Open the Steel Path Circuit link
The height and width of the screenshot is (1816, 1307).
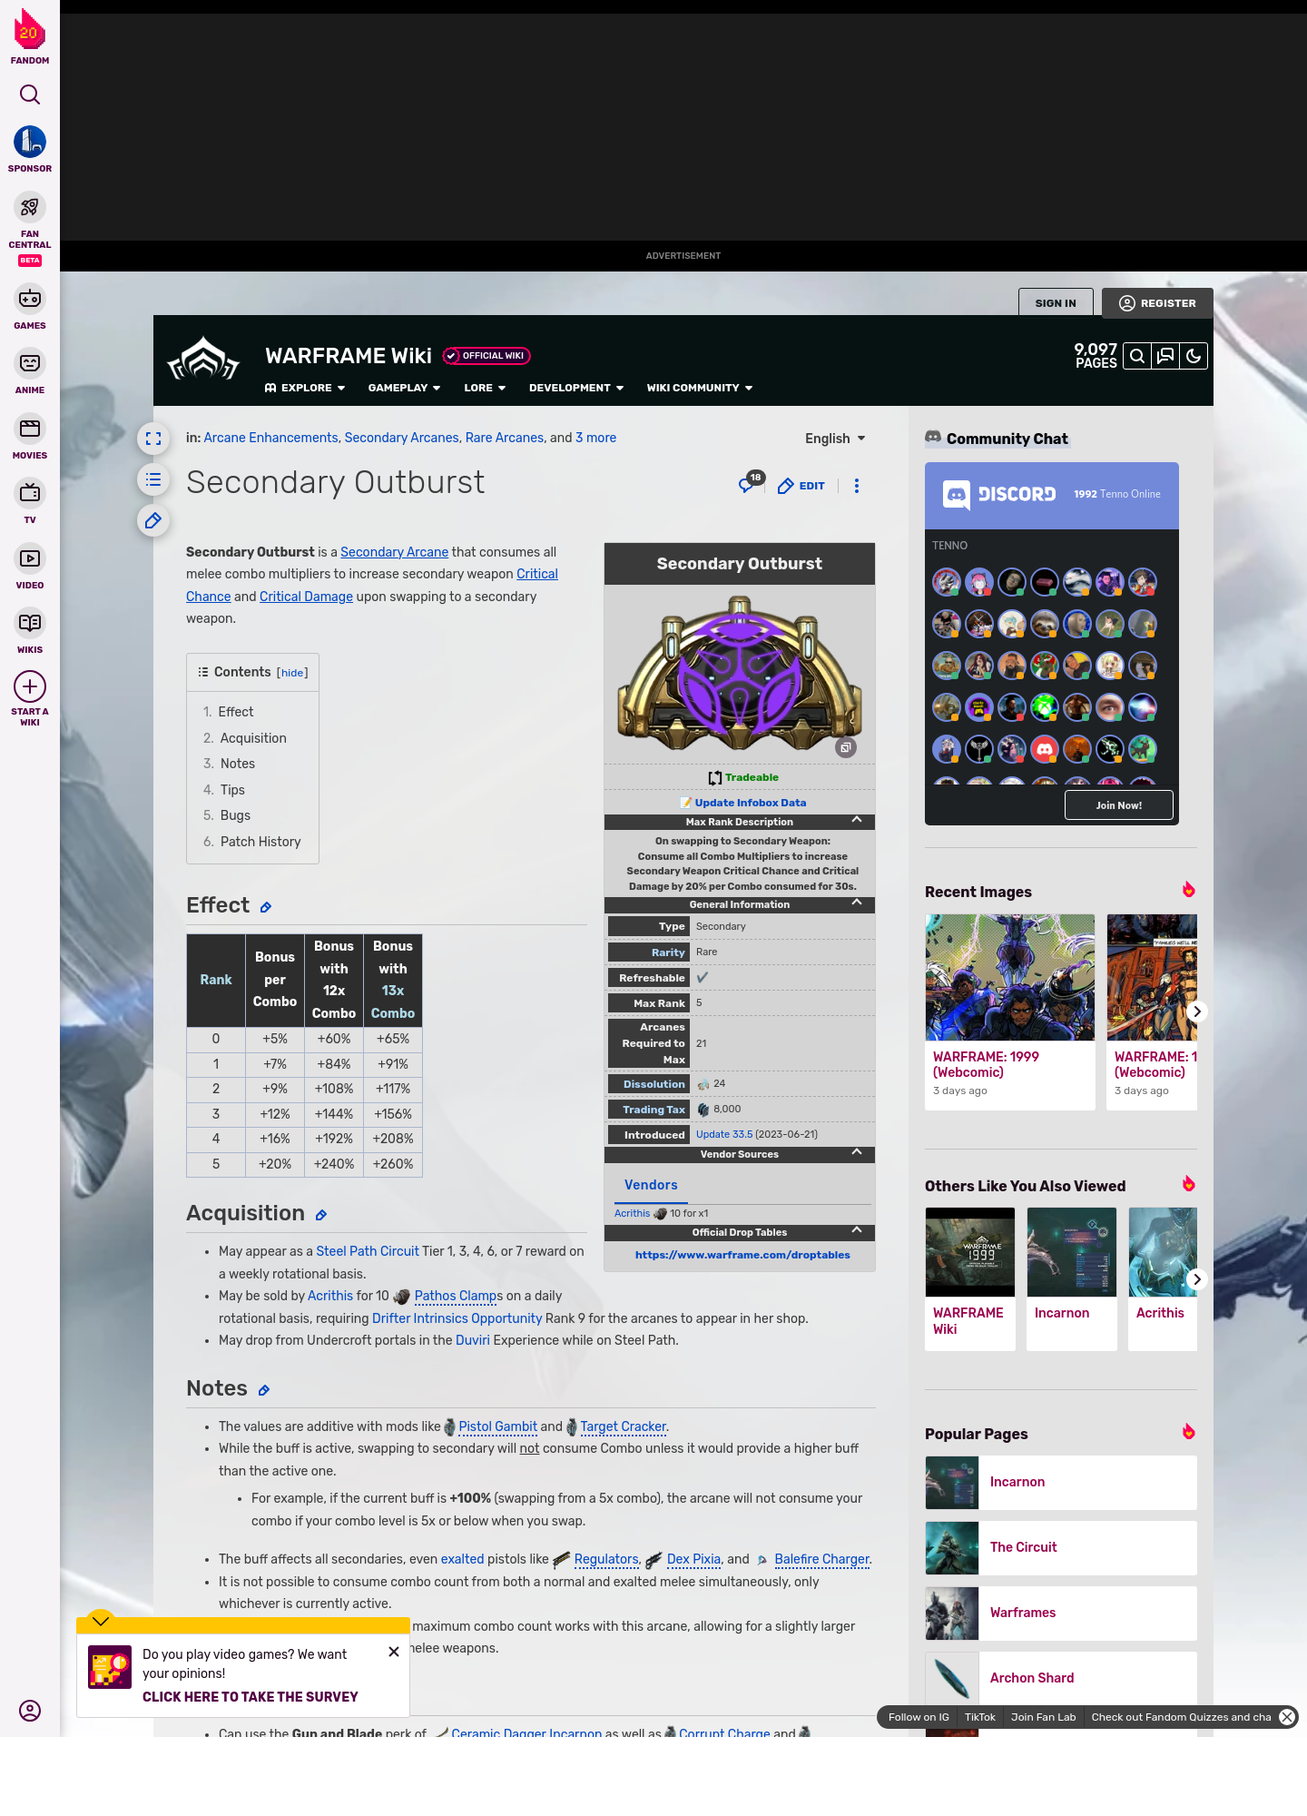click(x=368, y=1251)
